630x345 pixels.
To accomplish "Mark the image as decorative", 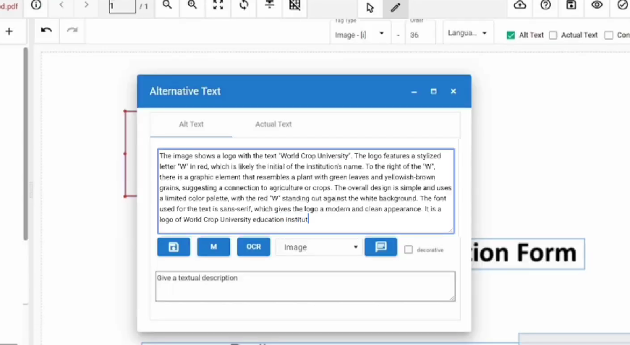I will (x=409, y=250).
